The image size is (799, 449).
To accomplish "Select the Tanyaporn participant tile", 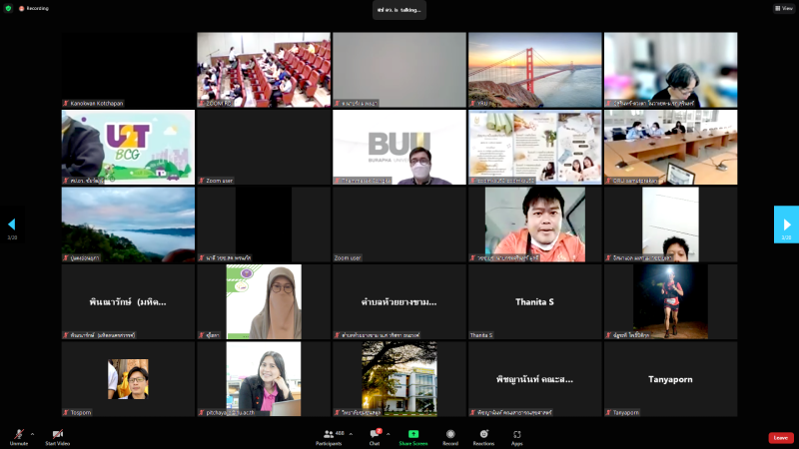I will (x=670, y=379).
